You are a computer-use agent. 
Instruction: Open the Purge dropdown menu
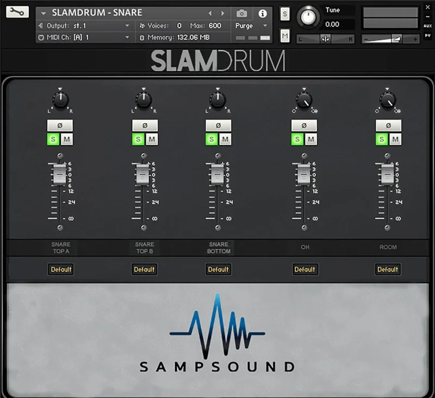251,26
